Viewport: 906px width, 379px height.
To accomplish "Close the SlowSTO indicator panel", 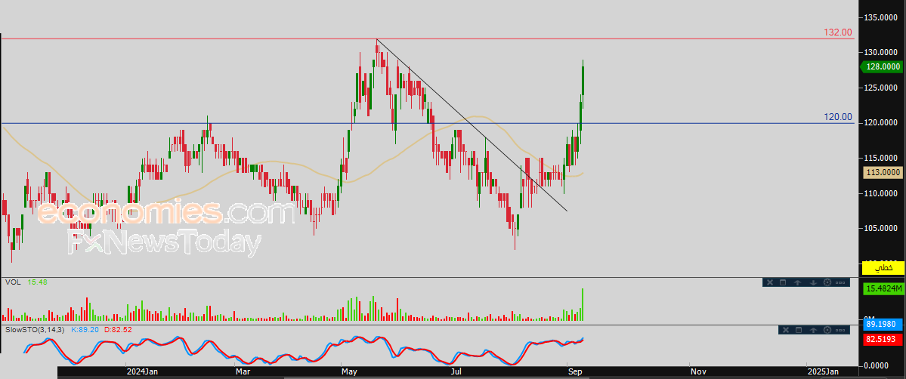I will tap(784, 330).
